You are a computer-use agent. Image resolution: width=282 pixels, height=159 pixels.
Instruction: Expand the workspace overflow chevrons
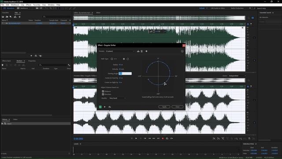tap(250, 8)
